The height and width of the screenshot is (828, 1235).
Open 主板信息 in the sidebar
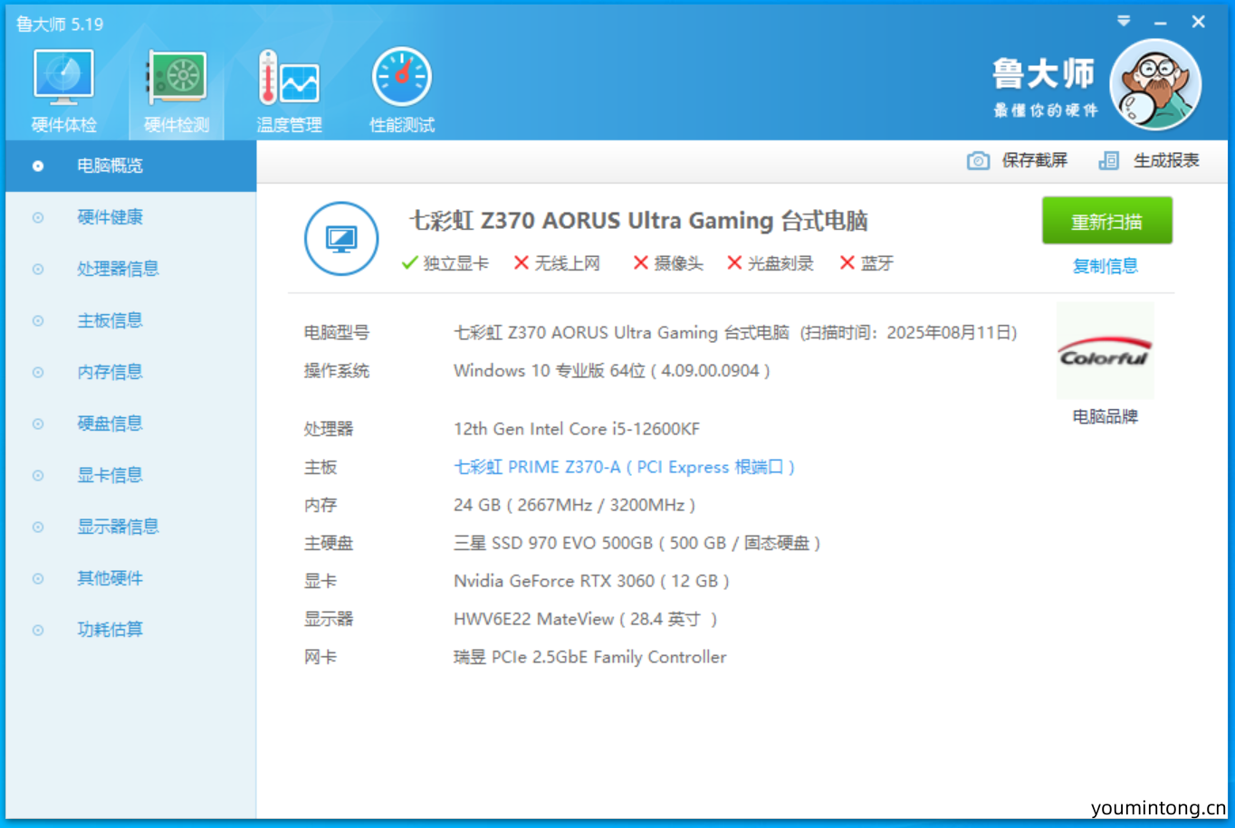point(130,320)
